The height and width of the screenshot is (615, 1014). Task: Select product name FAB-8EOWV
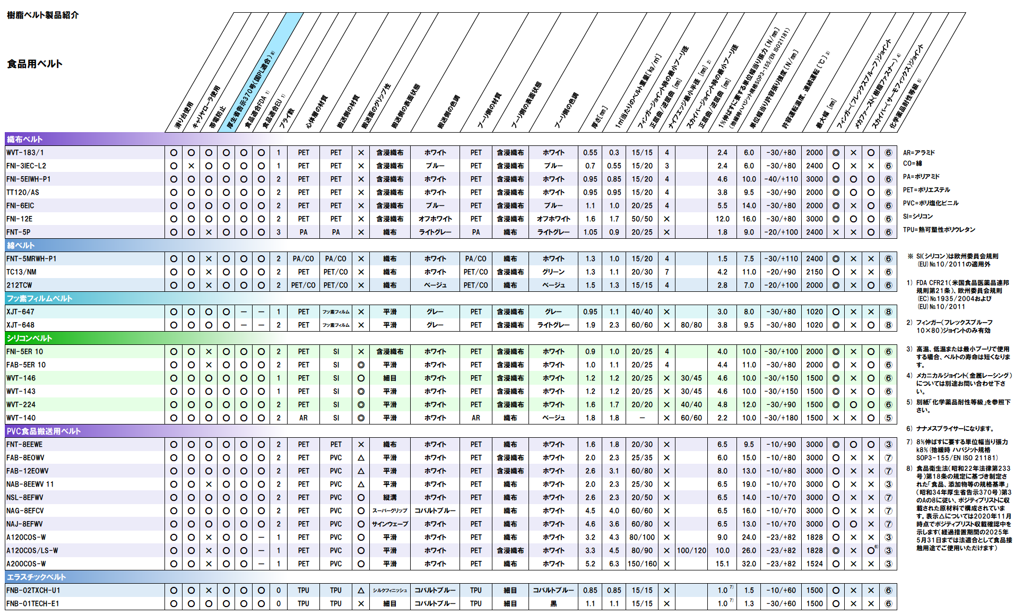[x=25, y=457]
